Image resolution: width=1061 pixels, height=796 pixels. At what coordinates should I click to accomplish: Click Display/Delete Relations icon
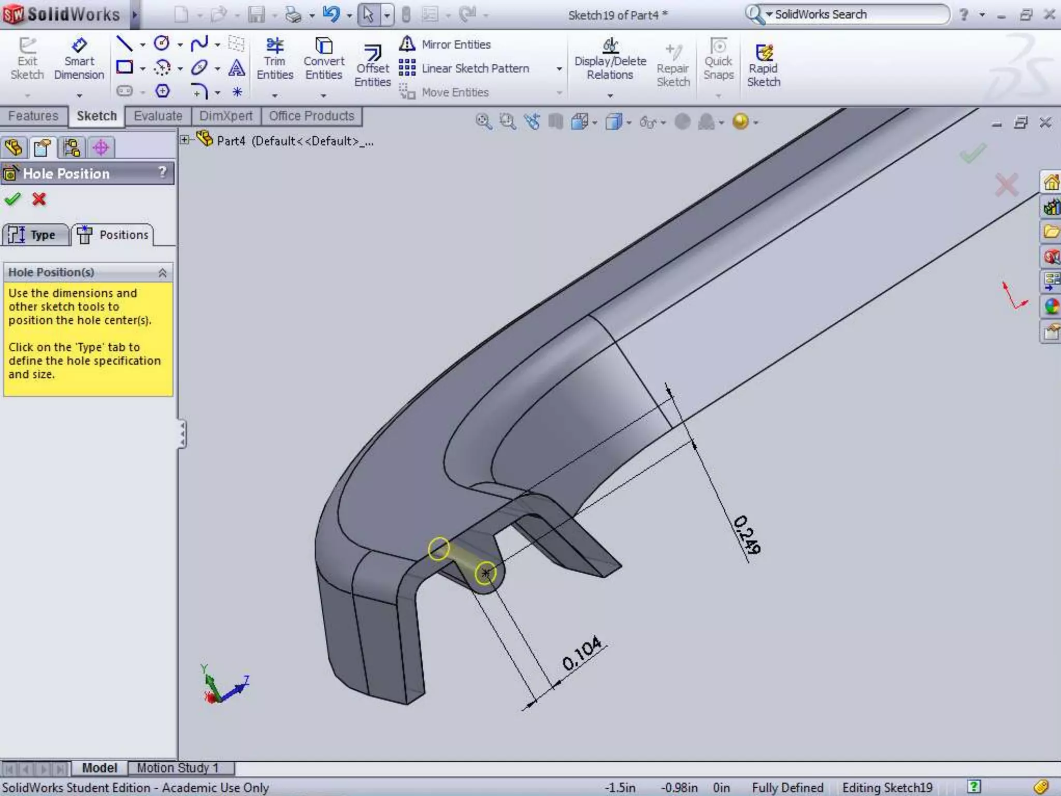click(610, 59)
